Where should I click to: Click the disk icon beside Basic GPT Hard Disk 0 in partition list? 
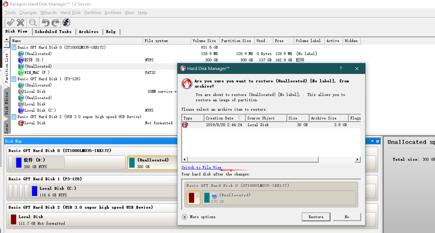pos(14,47)
